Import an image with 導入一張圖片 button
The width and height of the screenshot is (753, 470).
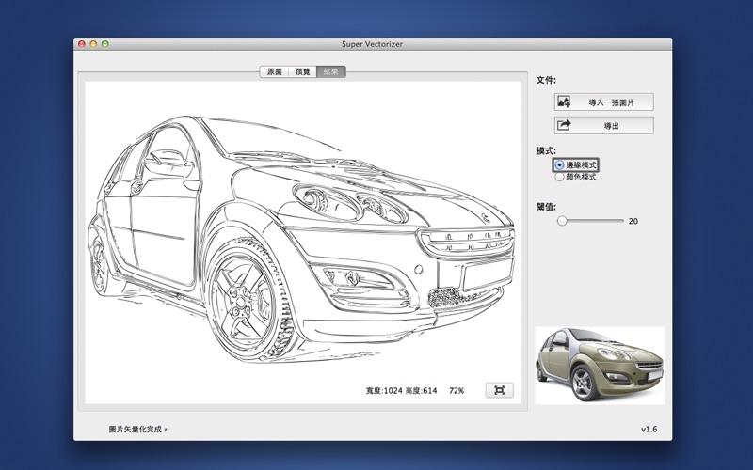tap(603, 102)
